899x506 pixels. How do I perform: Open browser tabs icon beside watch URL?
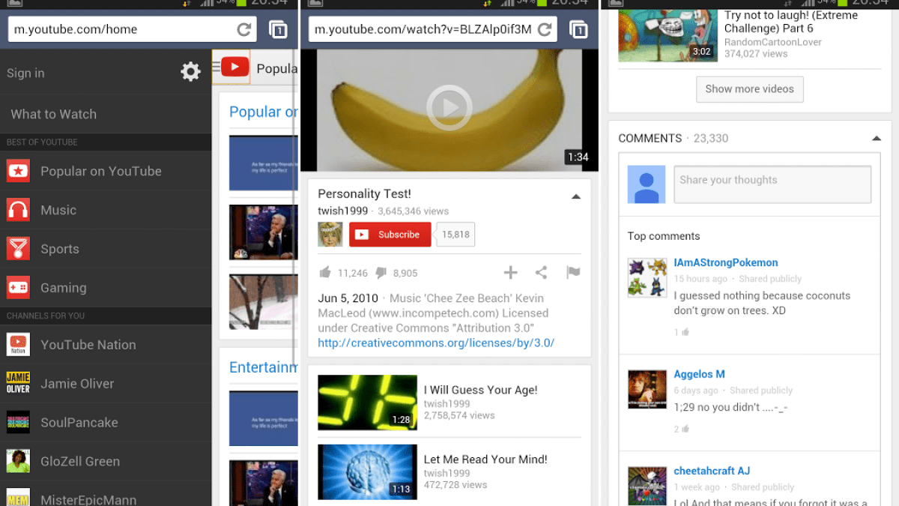(578, 30)
